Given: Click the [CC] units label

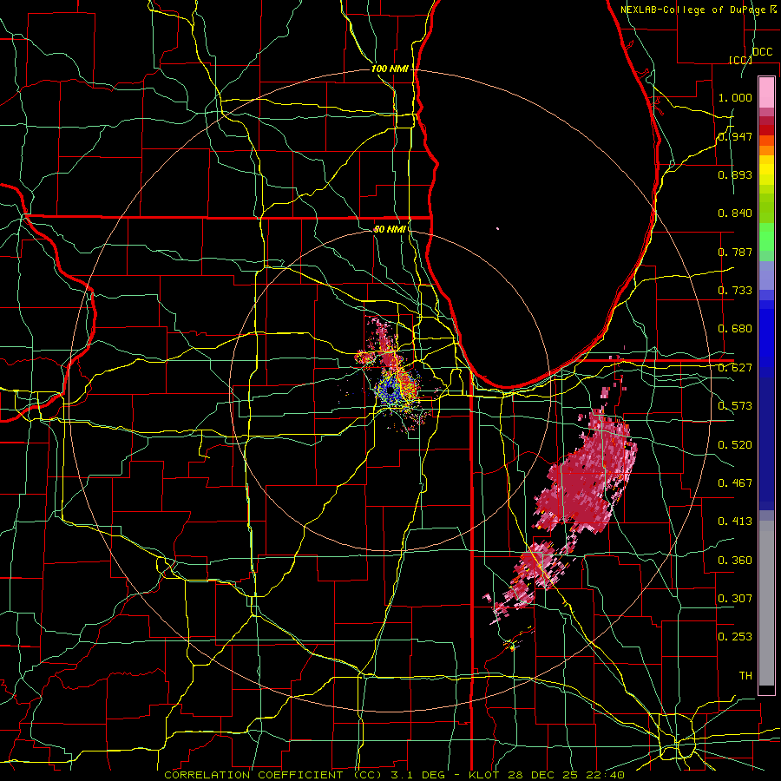Looking at the screenshot, I should pyautogui.click(x=740, y=60).
